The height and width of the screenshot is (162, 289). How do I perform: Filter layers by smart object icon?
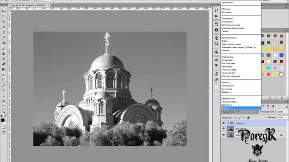tap(273, 106)
